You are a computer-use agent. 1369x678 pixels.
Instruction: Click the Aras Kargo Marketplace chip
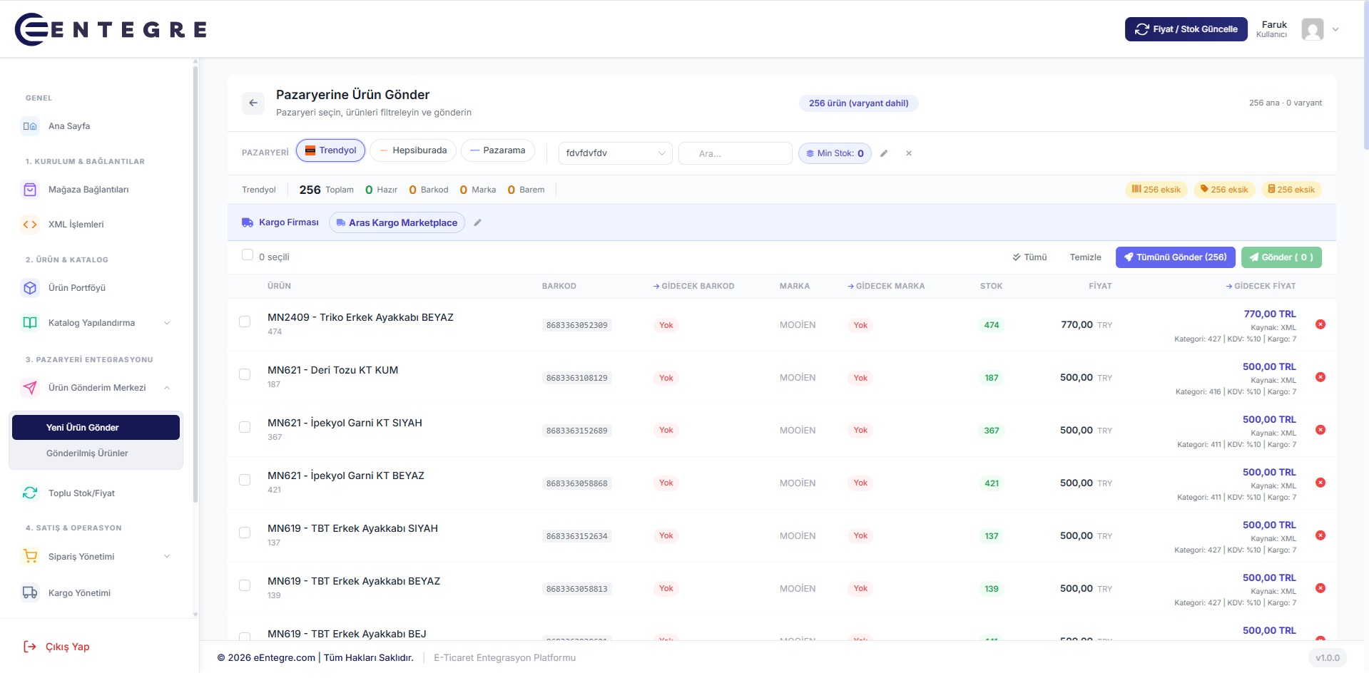click(397, 222)
